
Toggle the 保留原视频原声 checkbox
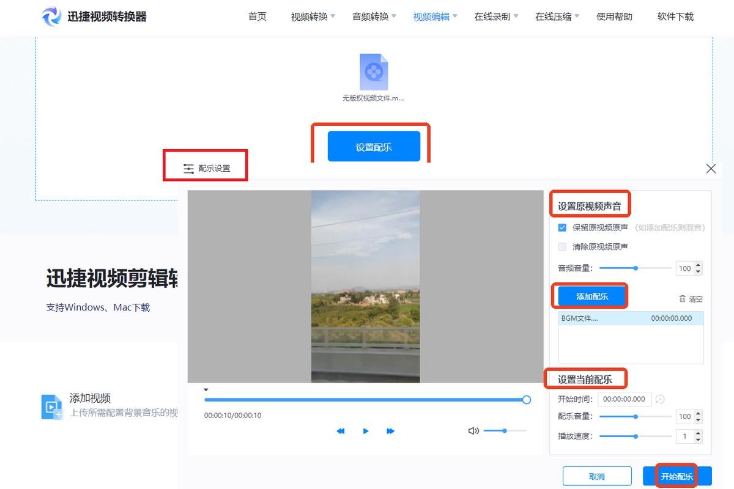pos(562,227)
